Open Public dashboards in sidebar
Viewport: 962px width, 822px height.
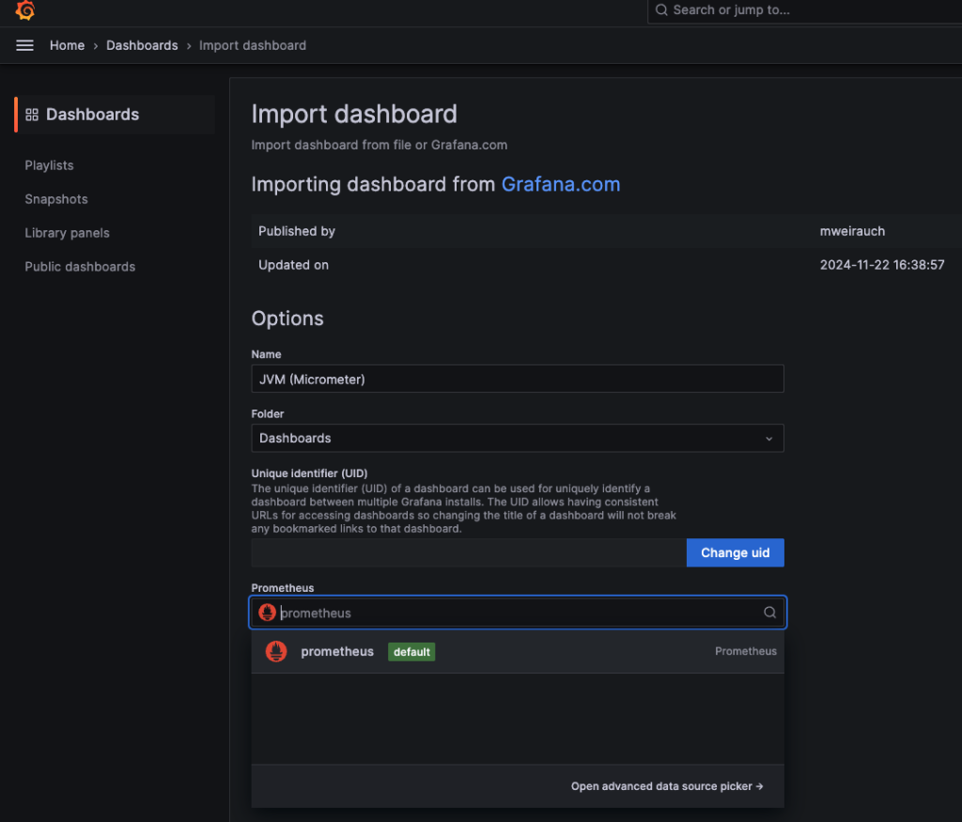[80, 267]
